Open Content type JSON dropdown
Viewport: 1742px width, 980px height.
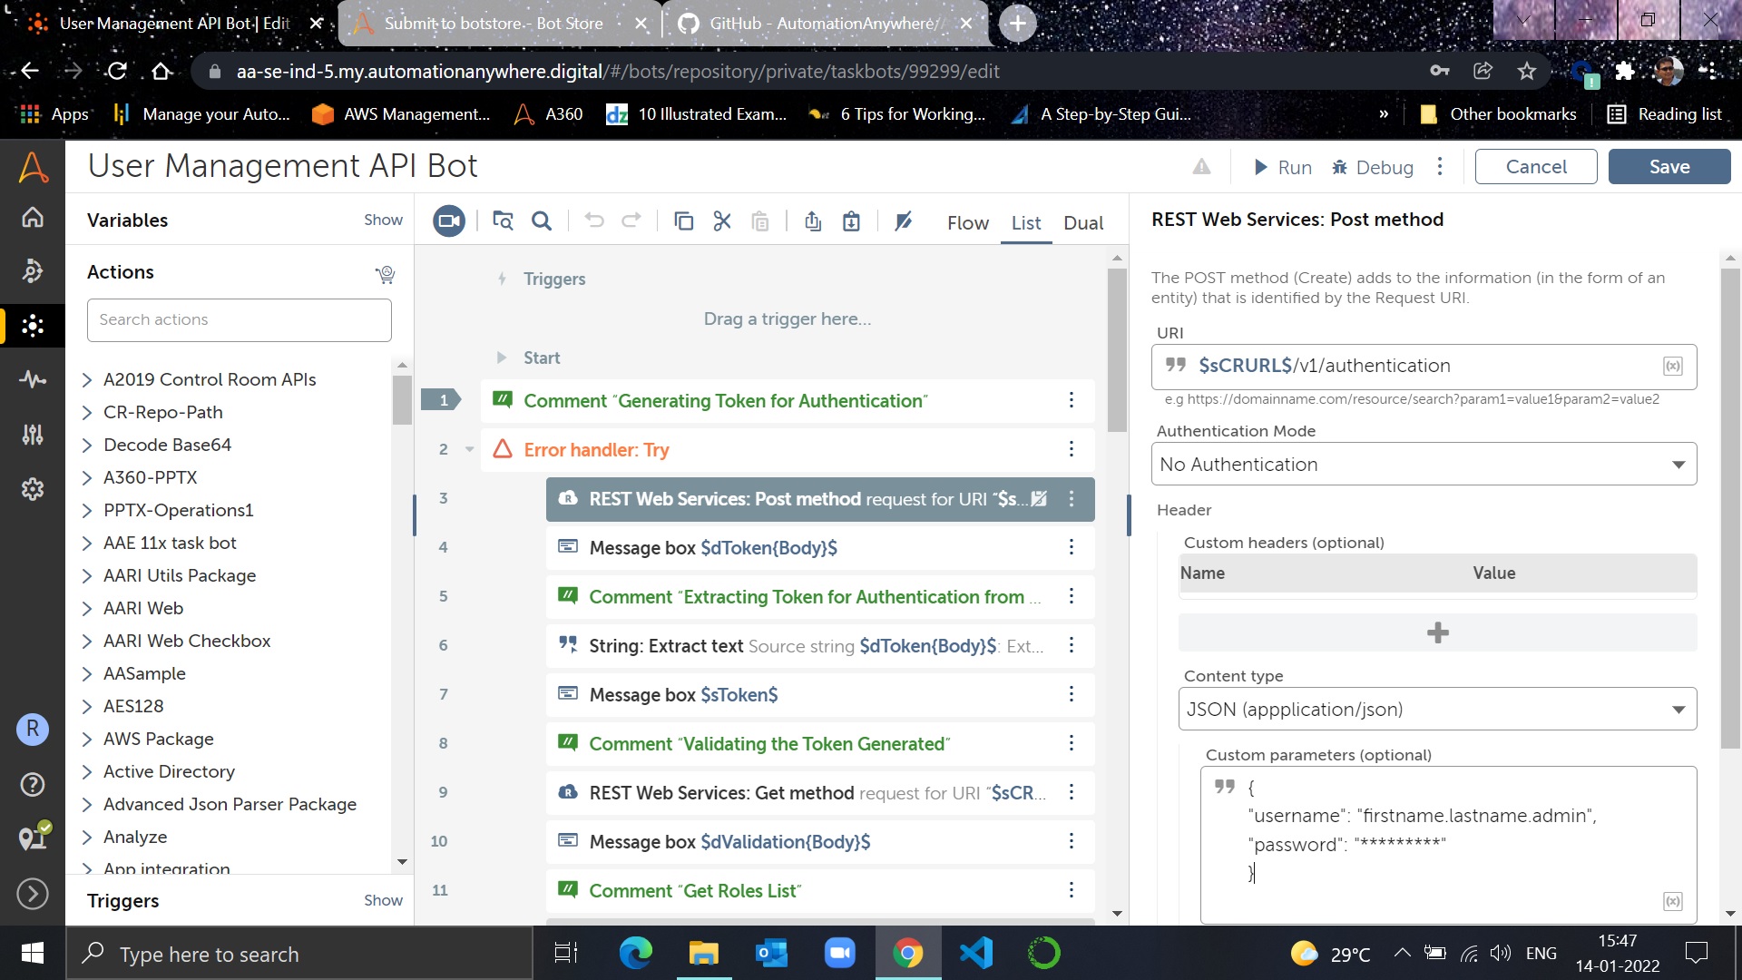coord(1435,710)
